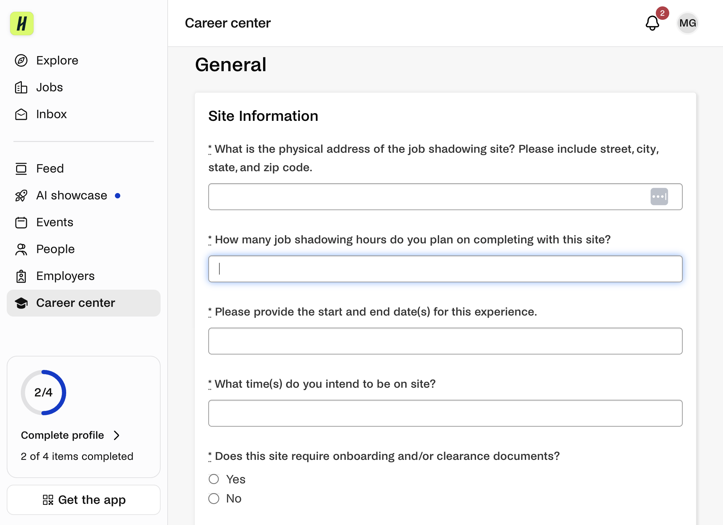The width and height of the screenshot is (723, 525).
Task: Expand the Complete profile chevron
Action: click(117, 435)
